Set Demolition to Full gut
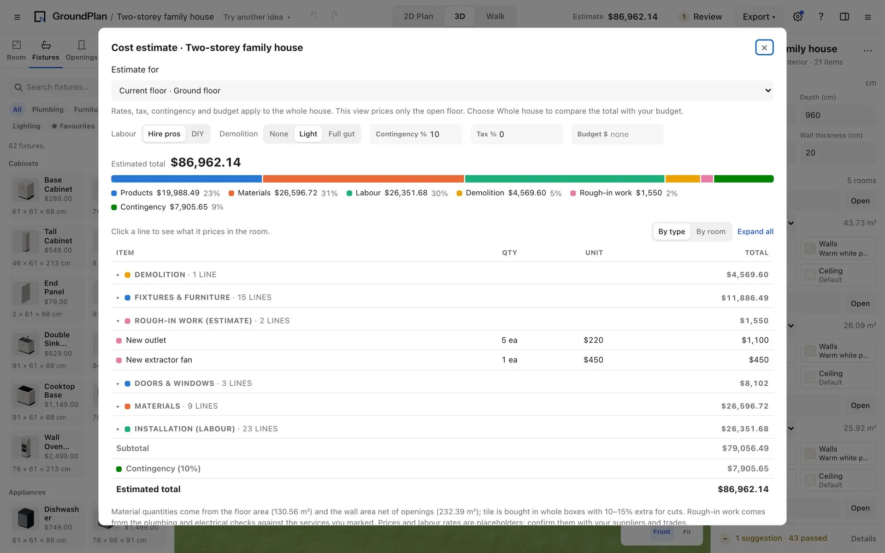Viewport: 885px width, 553px height. point(342,134)
